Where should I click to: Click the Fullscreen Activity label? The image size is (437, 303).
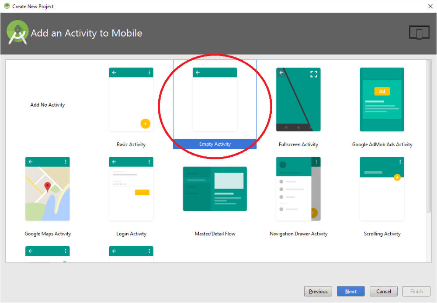pyautogui.click(x=298, y=145)
